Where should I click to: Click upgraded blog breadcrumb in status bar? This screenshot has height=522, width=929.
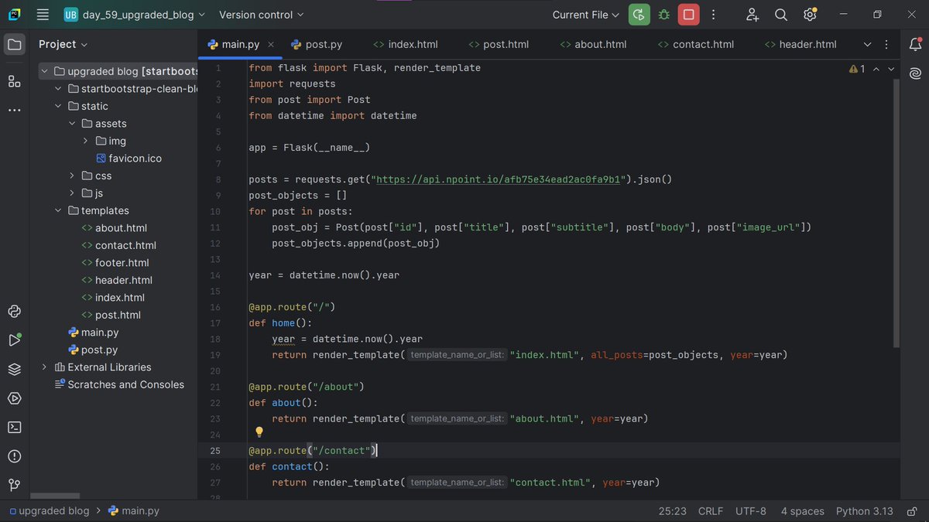(49, 511)
